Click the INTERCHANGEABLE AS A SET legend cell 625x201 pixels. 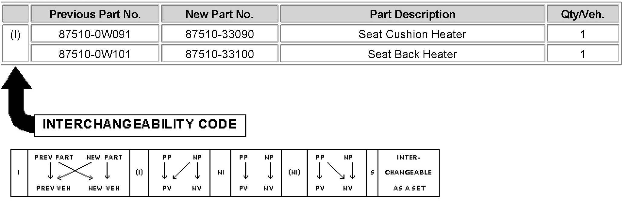(408, 173)
